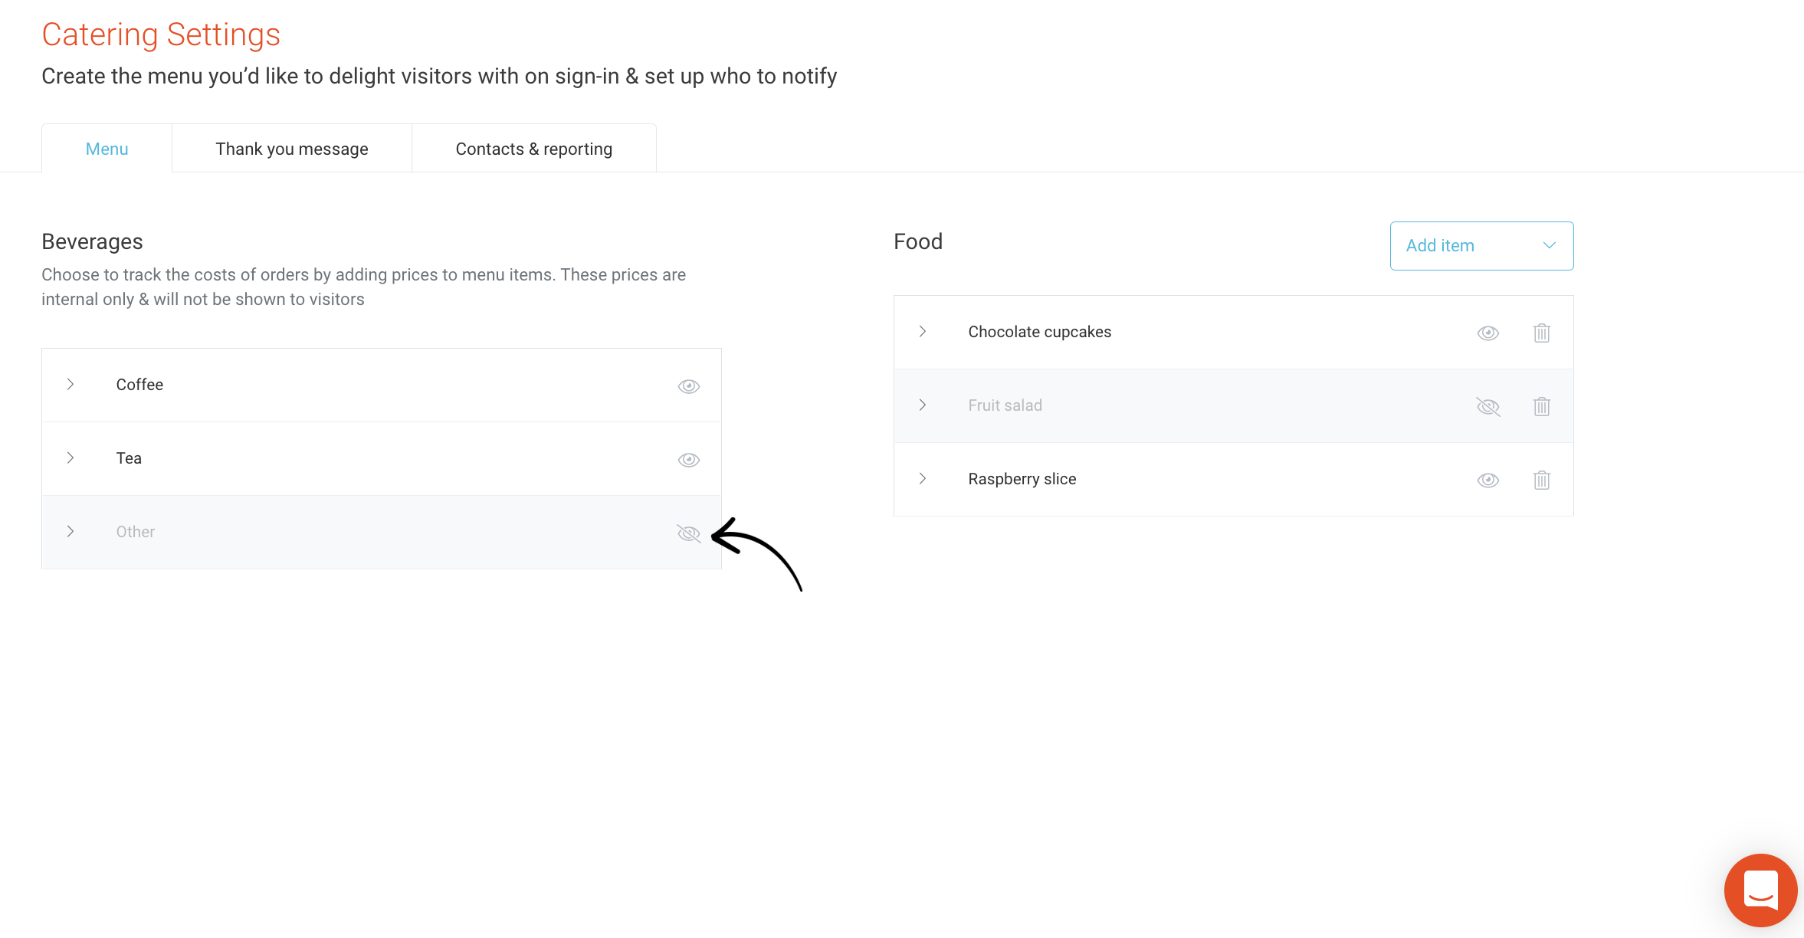Viewport: 1804px width, 938px height.
Task: Click the Raspberry slice label
Action: [x=1022, y=479]
